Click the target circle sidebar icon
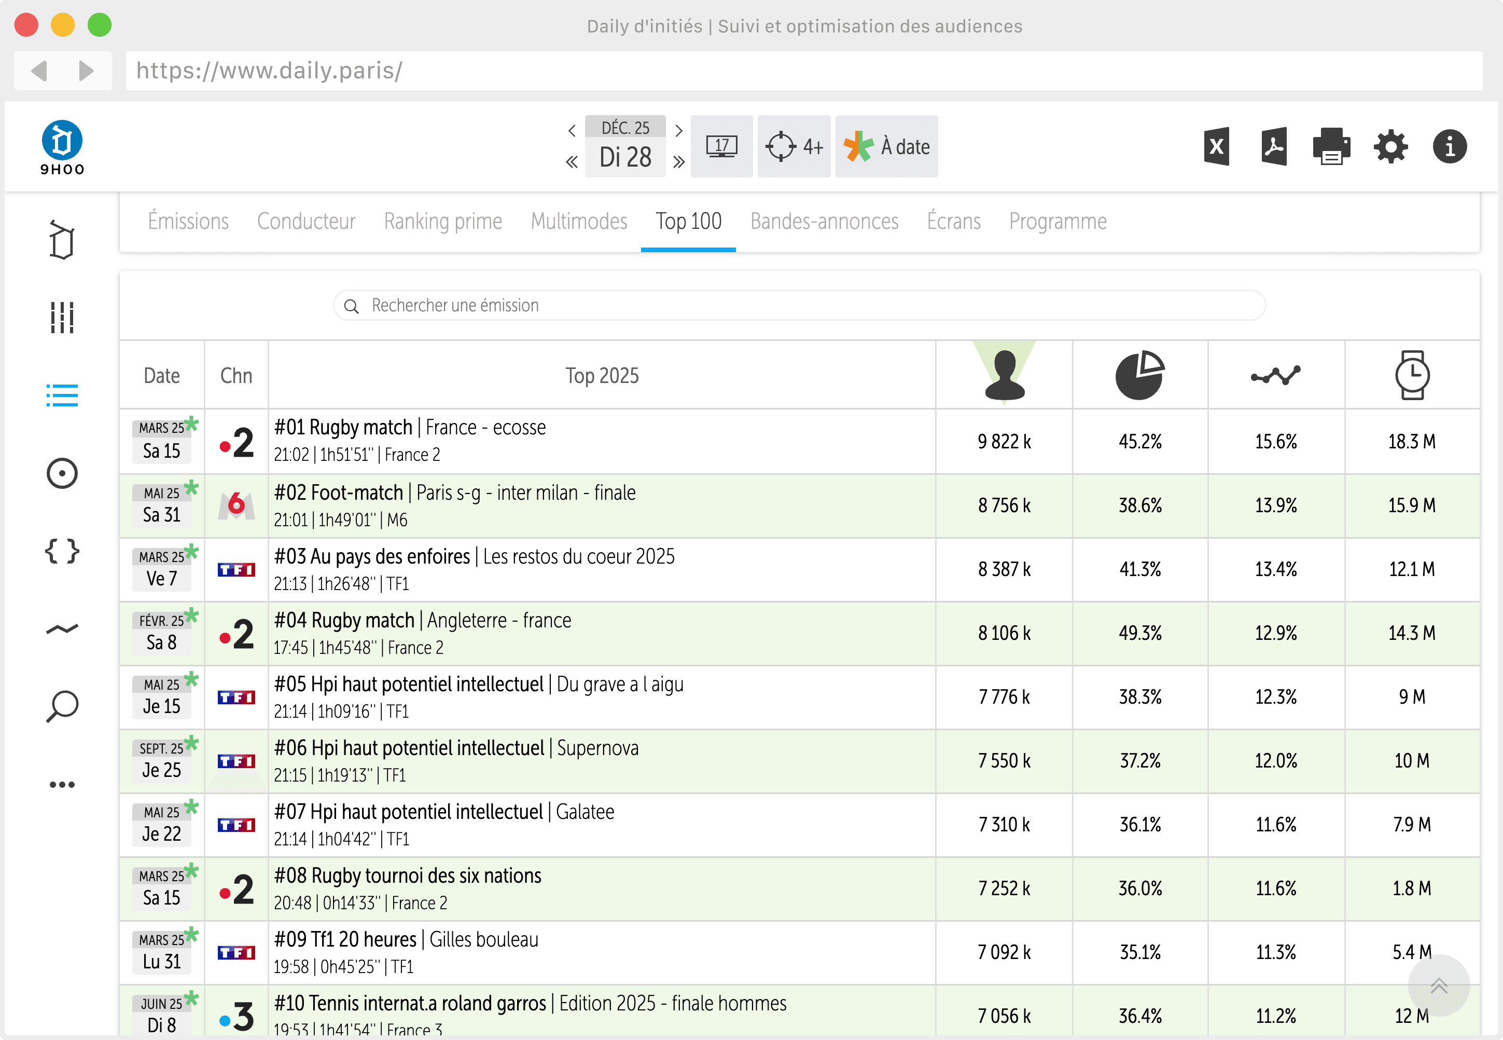 [x=63, y=474]
